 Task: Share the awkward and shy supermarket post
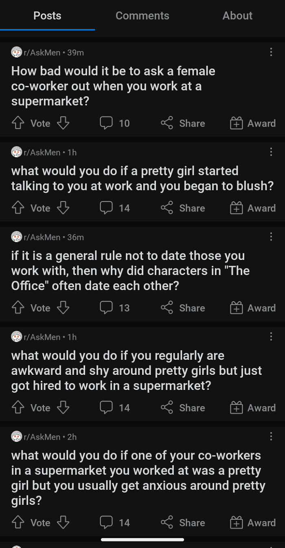(x=183, y=408)
